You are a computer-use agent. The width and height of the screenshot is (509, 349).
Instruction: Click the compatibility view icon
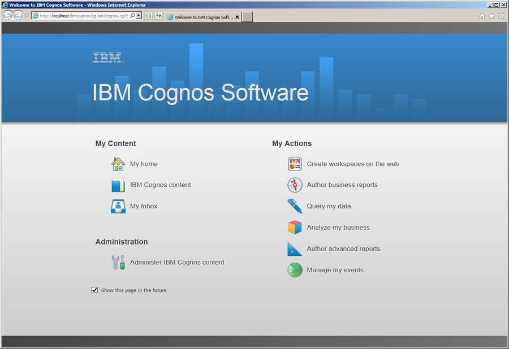pos(148,16)
